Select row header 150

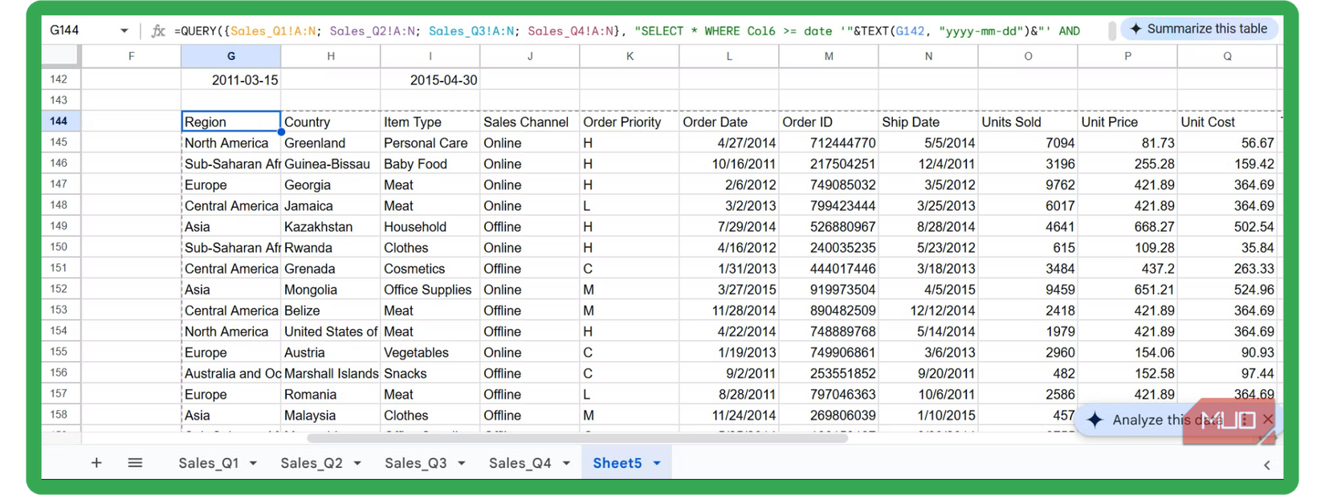(59, 247)
